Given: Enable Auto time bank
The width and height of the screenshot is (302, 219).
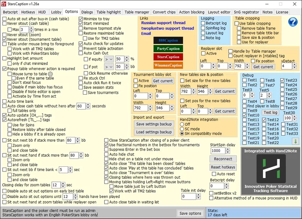Looking at the screenshot, I should click(x=4, y=102).
